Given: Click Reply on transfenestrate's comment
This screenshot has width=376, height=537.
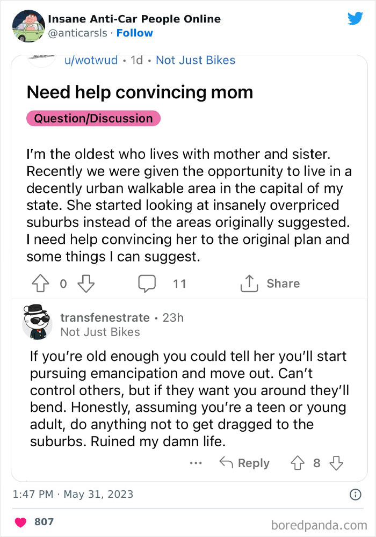Looking at the screenshot, I should click(250, 463).
